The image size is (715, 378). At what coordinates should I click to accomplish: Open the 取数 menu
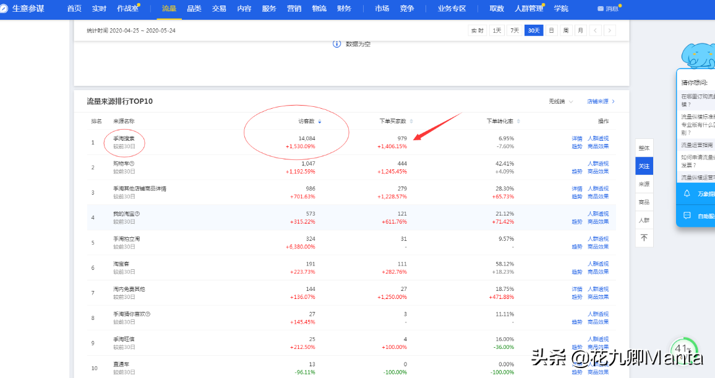click(x=497, y=9)
